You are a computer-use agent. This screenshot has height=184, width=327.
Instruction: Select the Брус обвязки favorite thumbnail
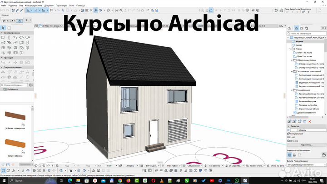pos(15,143)
